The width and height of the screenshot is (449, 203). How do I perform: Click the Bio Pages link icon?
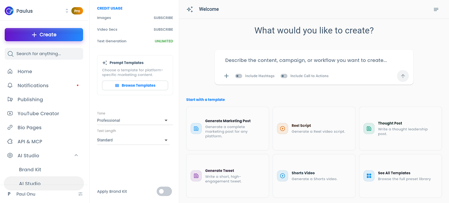tap(10, 128)
